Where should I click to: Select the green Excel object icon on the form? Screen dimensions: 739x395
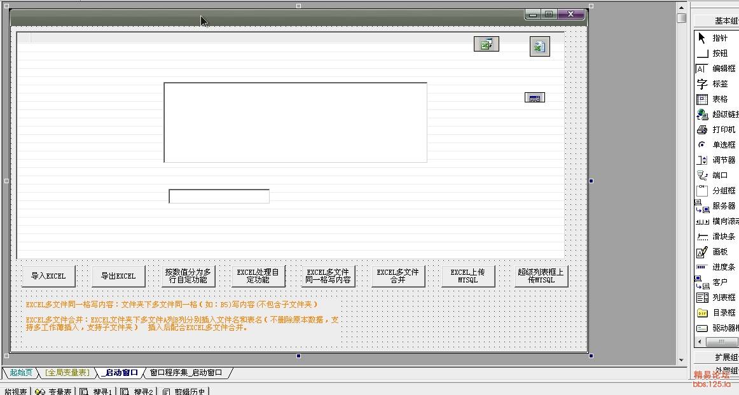pos(487,45)
